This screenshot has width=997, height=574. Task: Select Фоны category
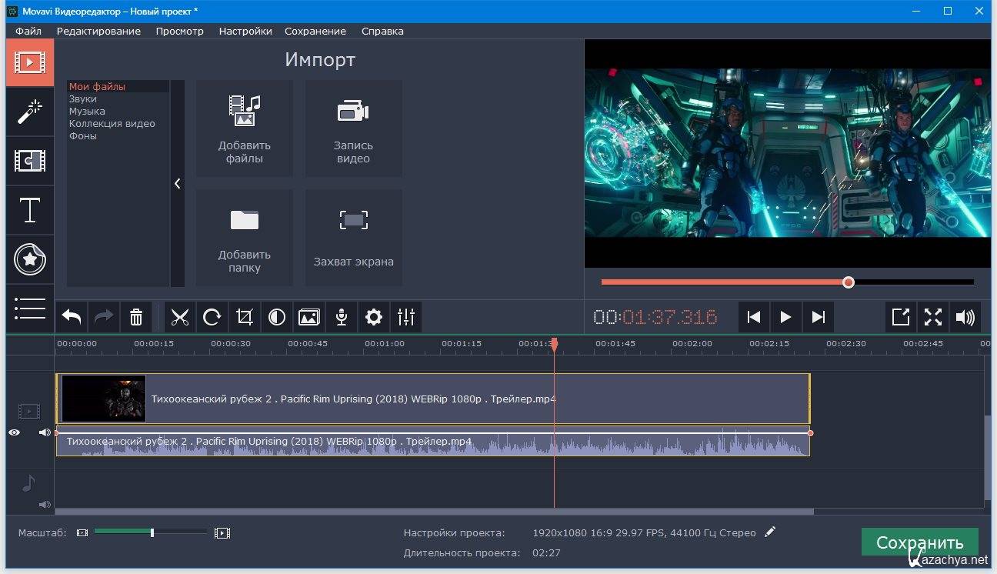[83, 136]
